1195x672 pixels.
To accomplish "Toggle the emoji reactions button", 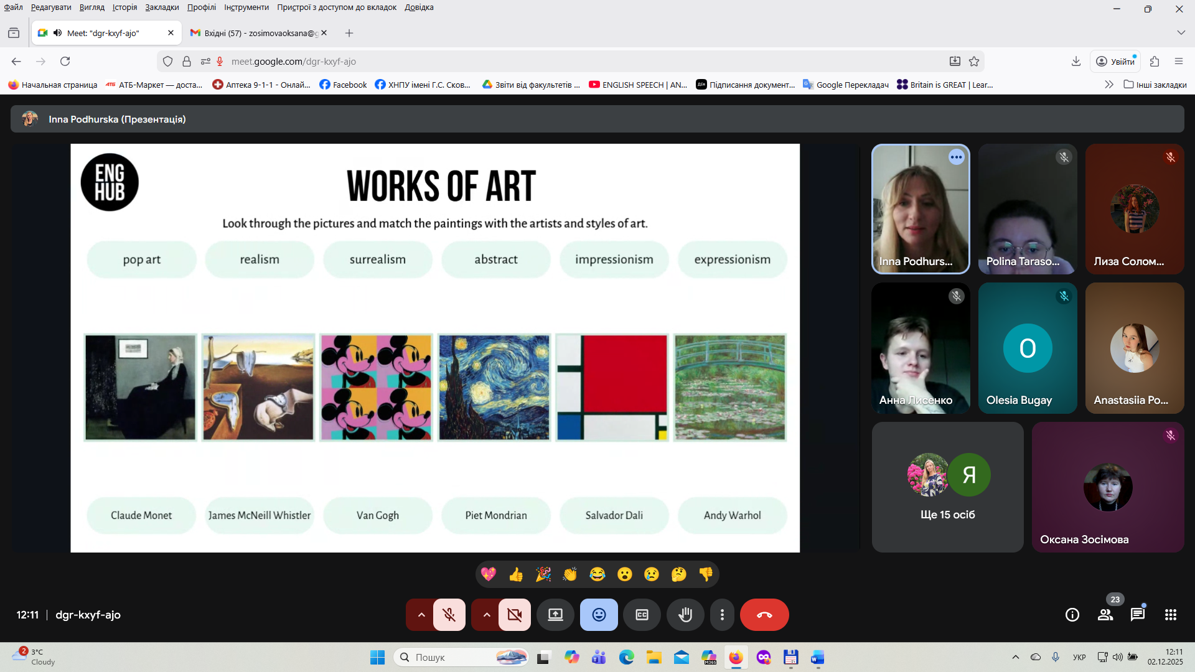I will click(x=599, y=615).
